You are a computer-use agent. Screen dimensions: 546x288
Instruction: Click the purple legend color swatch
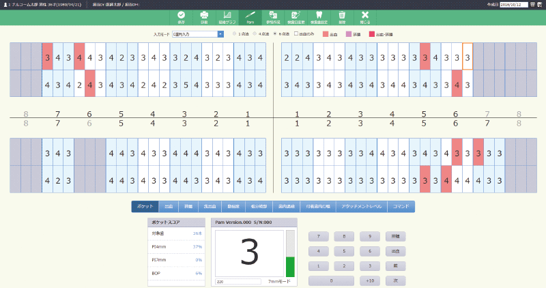349,34
